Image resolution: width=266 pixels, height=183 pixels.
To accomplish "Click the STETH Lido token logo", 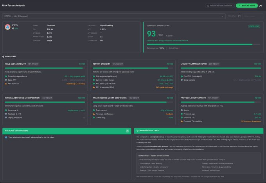I will tap(7, 27).
